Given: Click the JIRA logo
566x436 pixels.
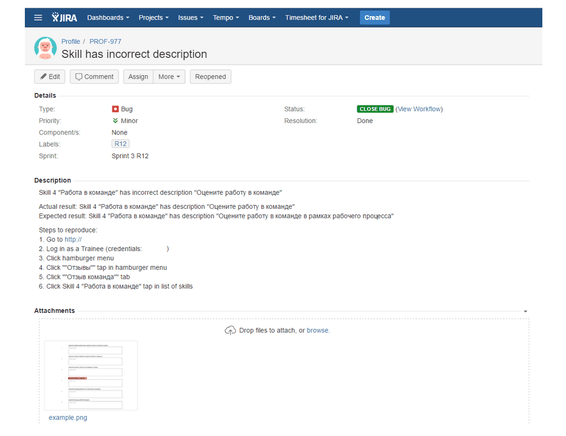Looking at the screenshot, I should coord(64,18).
